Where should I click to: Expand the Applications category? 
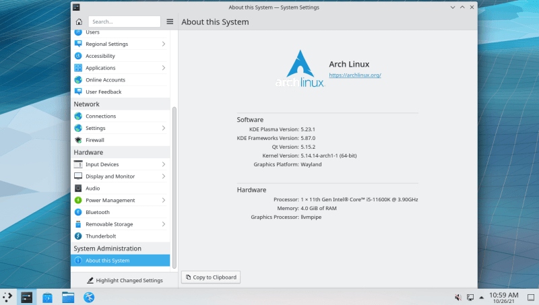coord(164,68)
